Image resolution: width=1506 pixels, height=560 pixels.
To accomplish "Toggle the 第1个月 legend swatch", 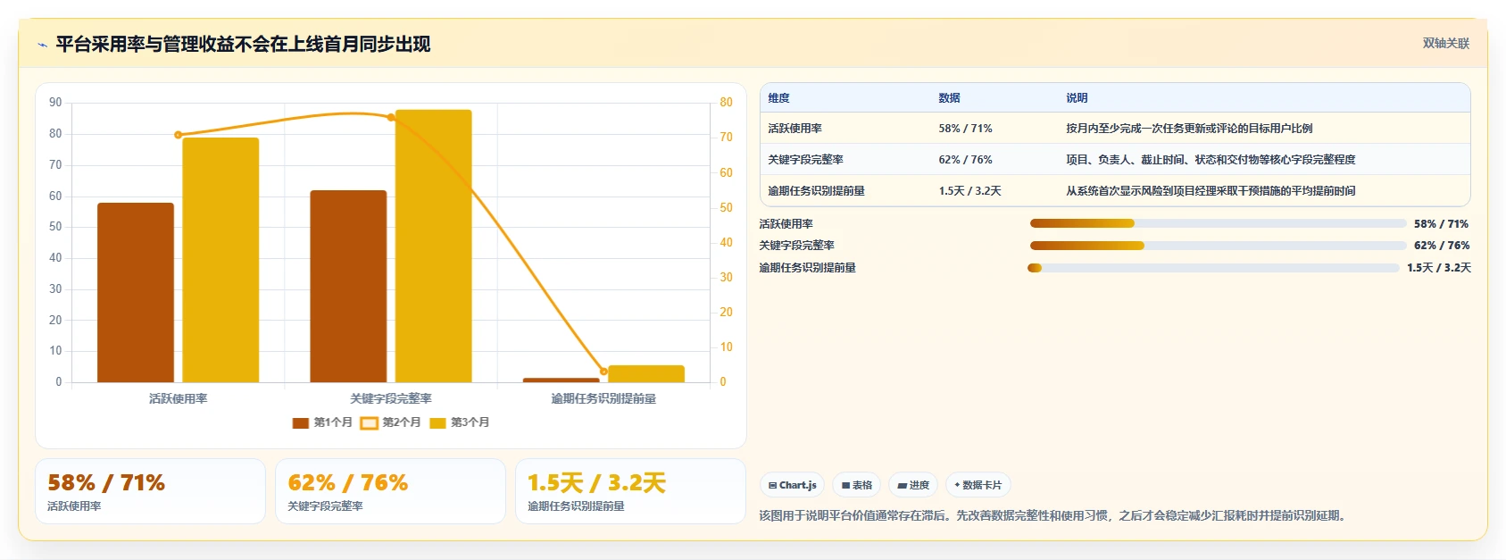I will pyautogui.click(x=301, y=422).
